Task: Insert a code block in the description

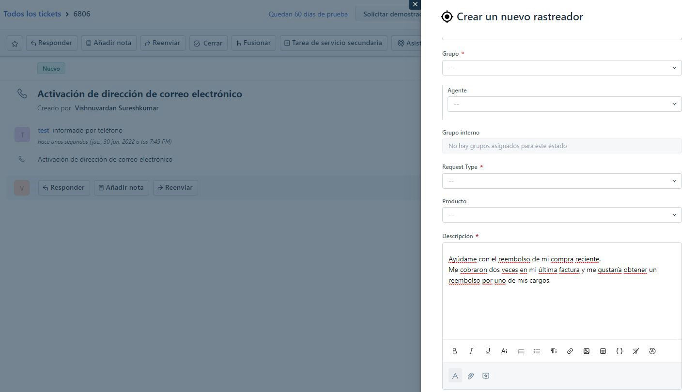Action: click(619, 351)
